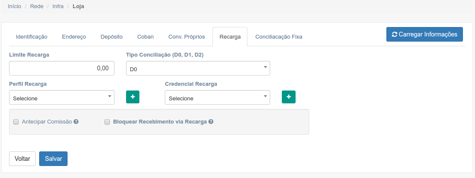Click the Salvar button

(x=53, y=159)
